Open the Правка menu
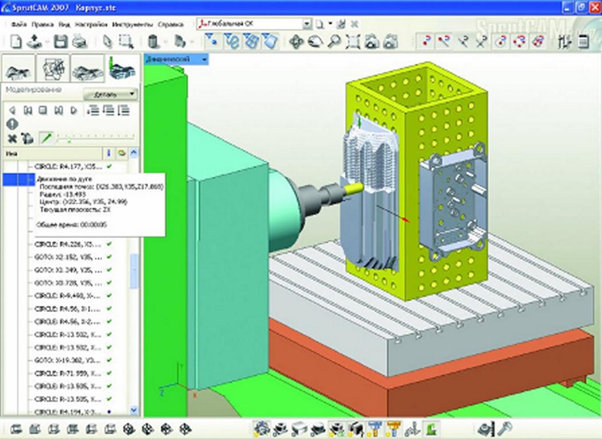The height and width of the screenshot is (439, 602). (x=42, y=25)
